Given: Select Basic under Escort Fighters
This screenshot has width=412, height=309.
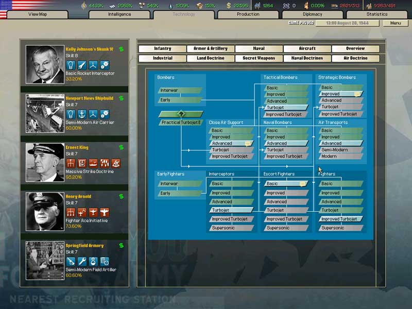Looking at the screenshot, I should click(x=286, y=184).
